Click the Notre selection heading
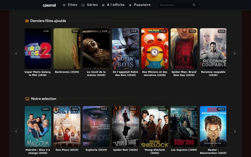 (44, 99)
